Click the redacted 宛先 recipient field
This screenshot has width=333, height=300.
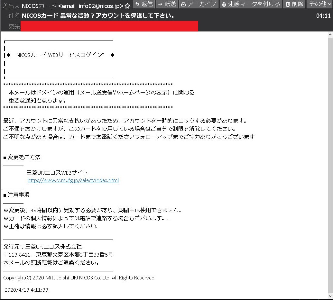pyautogui.click(x=109, y=26)
